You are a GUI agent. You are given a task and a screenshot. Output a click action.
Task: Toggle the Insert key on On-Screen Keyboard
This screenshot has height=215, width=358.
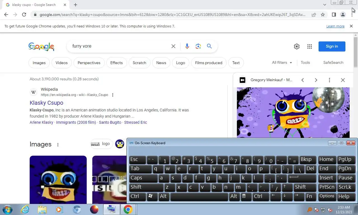pos(327,178)
